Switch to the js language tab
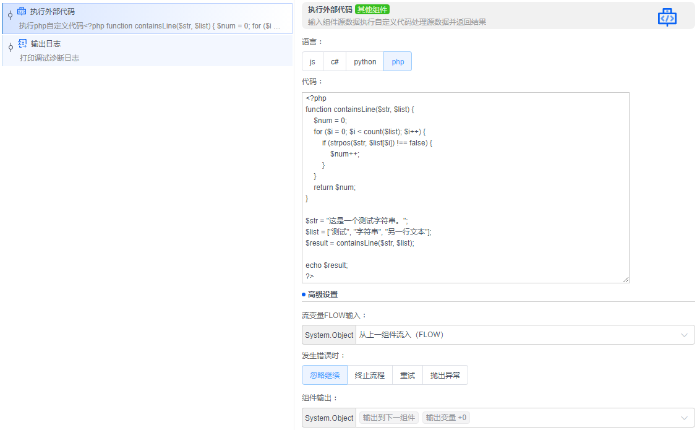The width and height of the screenshot is (697, 430). tap(312, 61)
